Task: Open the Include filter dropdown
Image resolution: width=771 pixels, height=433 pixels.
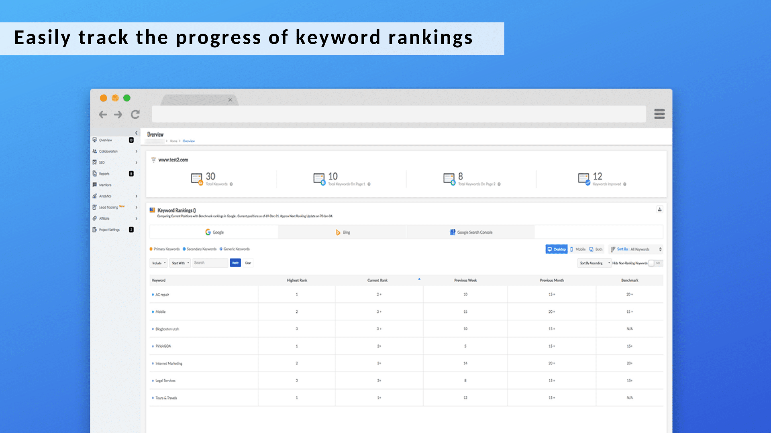Action: point(159,263)
